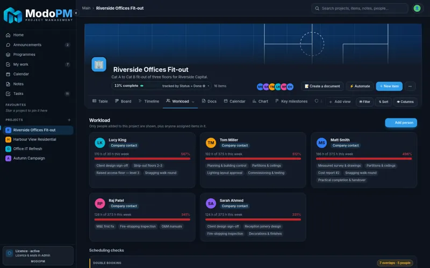
Task: Open tracked by Status settings gear
Action: 204,86
